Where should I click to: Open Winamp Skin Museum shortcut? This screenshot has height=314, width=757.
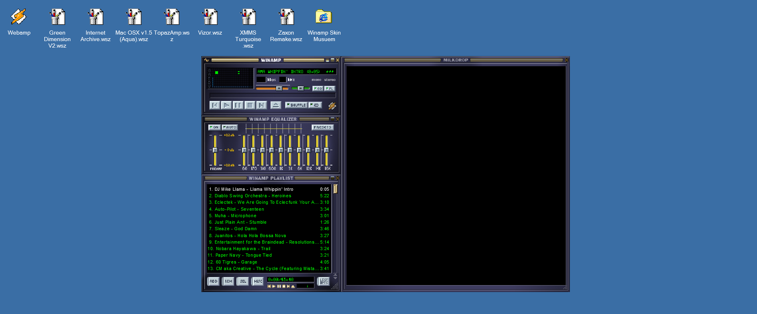324,25
